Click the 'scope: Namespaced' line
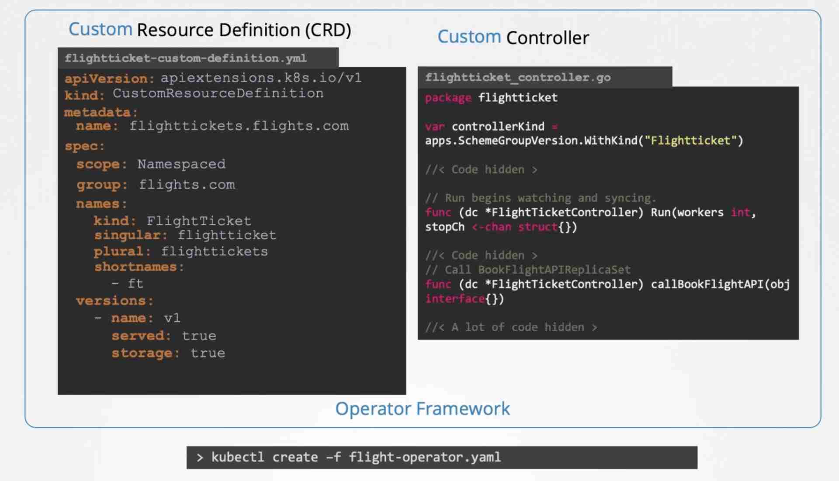Image resolution: width=839 pixels, height=481 pixels. click(151, 164)
